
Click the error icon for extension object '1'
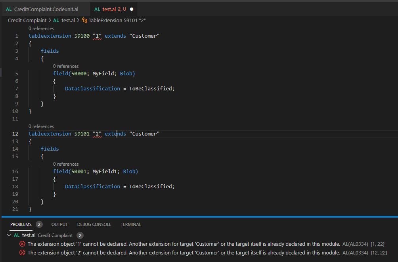[22, 244]
